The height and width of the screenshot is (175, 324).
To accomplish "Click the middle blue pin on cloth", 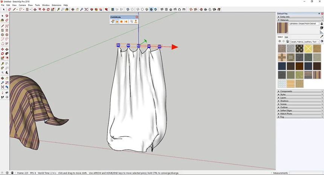I will pos(138,46).
